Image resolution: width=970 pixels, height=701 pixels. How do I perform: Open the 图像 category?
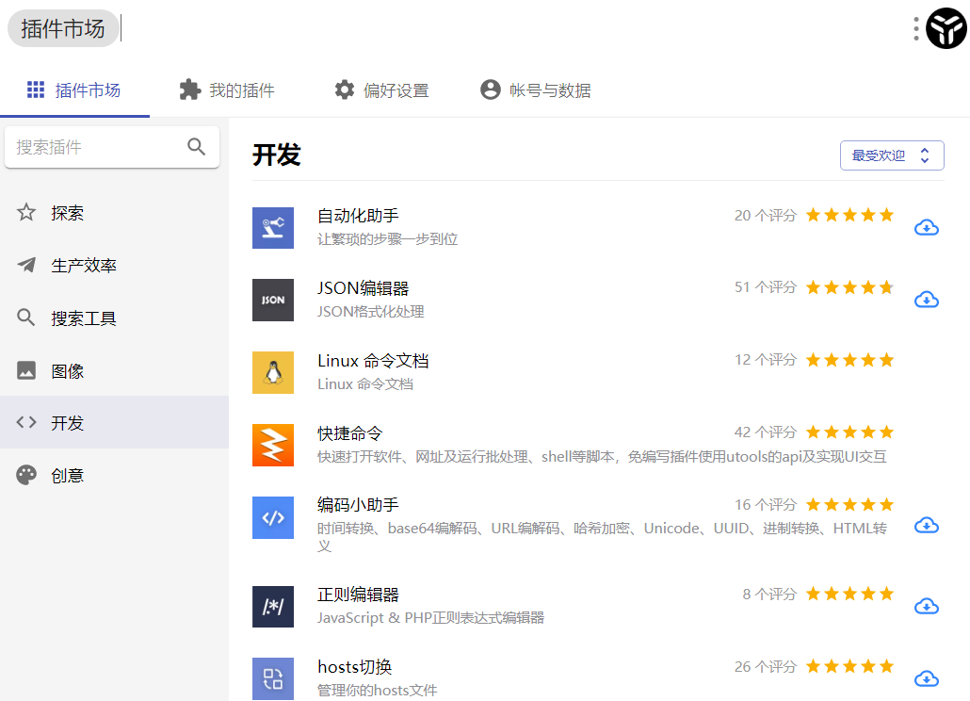(x=115, y=370)
